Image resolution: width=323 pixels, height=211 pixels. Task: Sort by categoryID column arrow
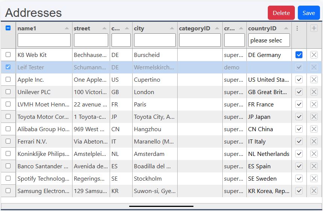pos(217,28)
